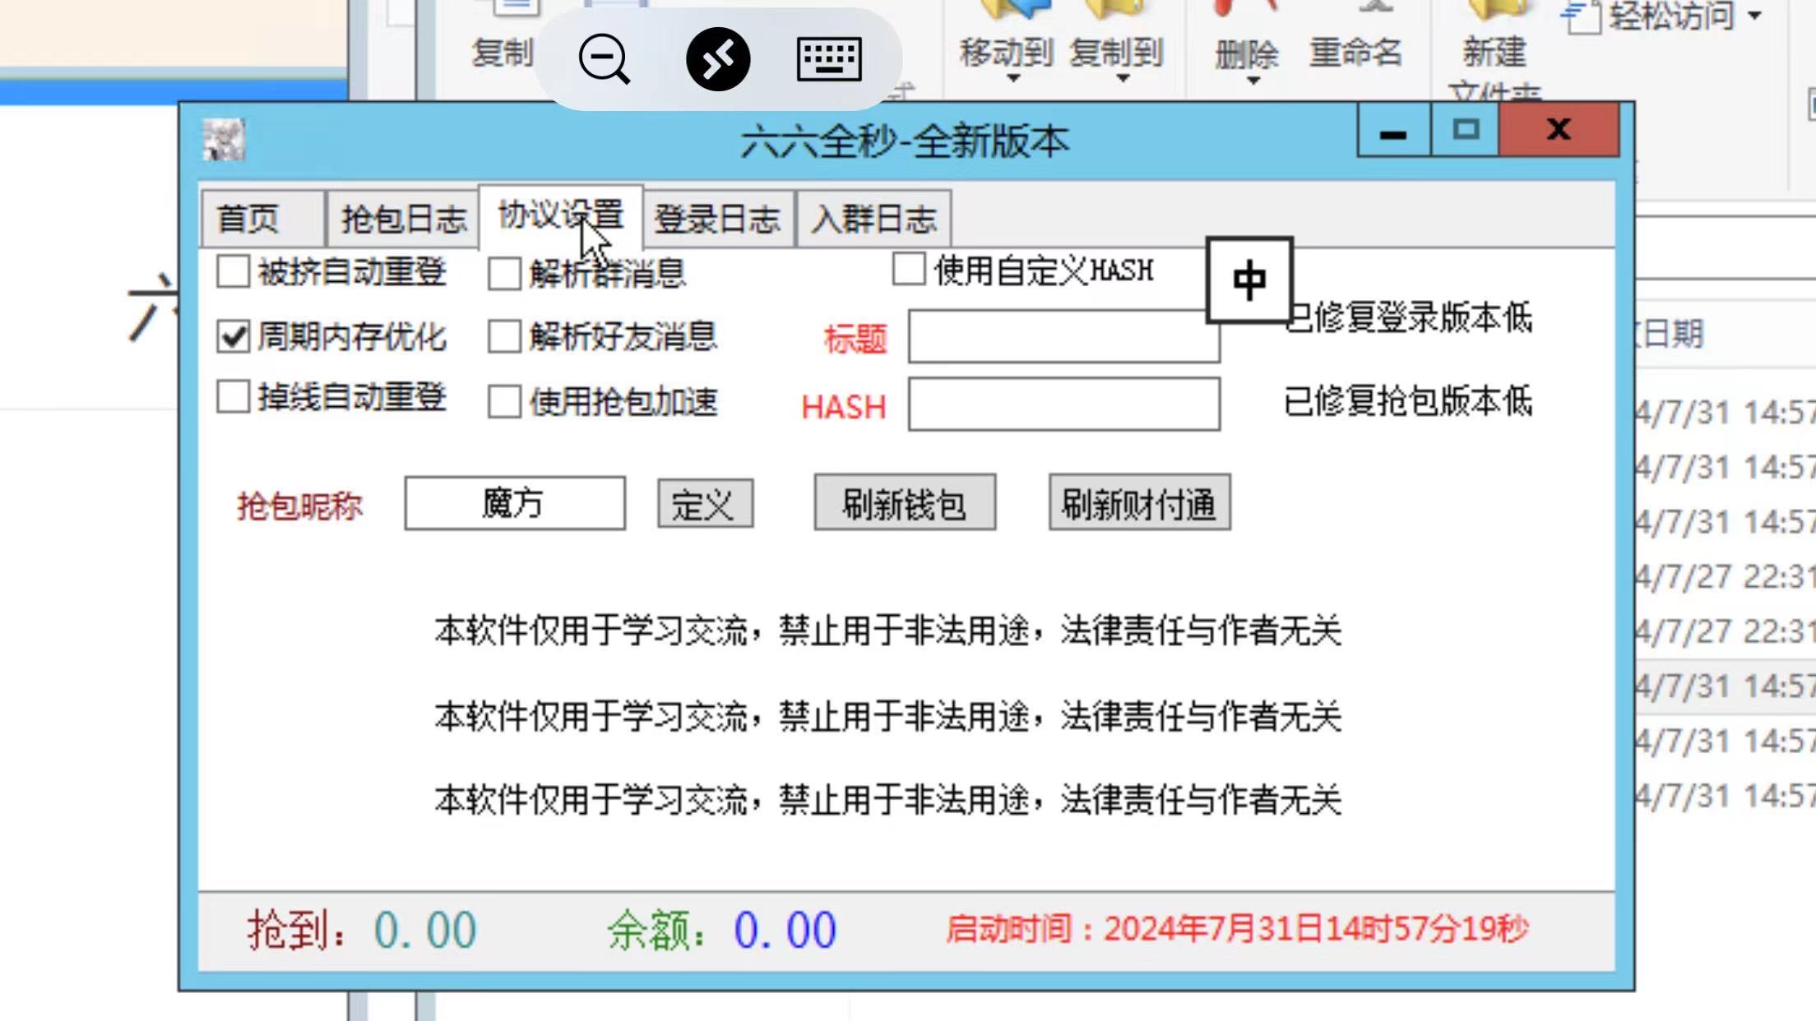The image size is (1816, 1021).
Task: Click the 已修复抢包版本低 label
Action: [1408, 401]
